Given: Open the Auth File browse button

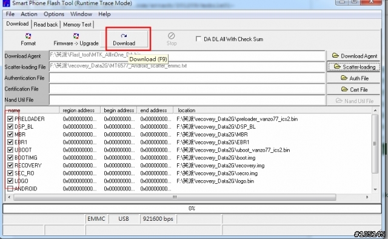Looking at the screenshot, I should (x=354, y=78).
